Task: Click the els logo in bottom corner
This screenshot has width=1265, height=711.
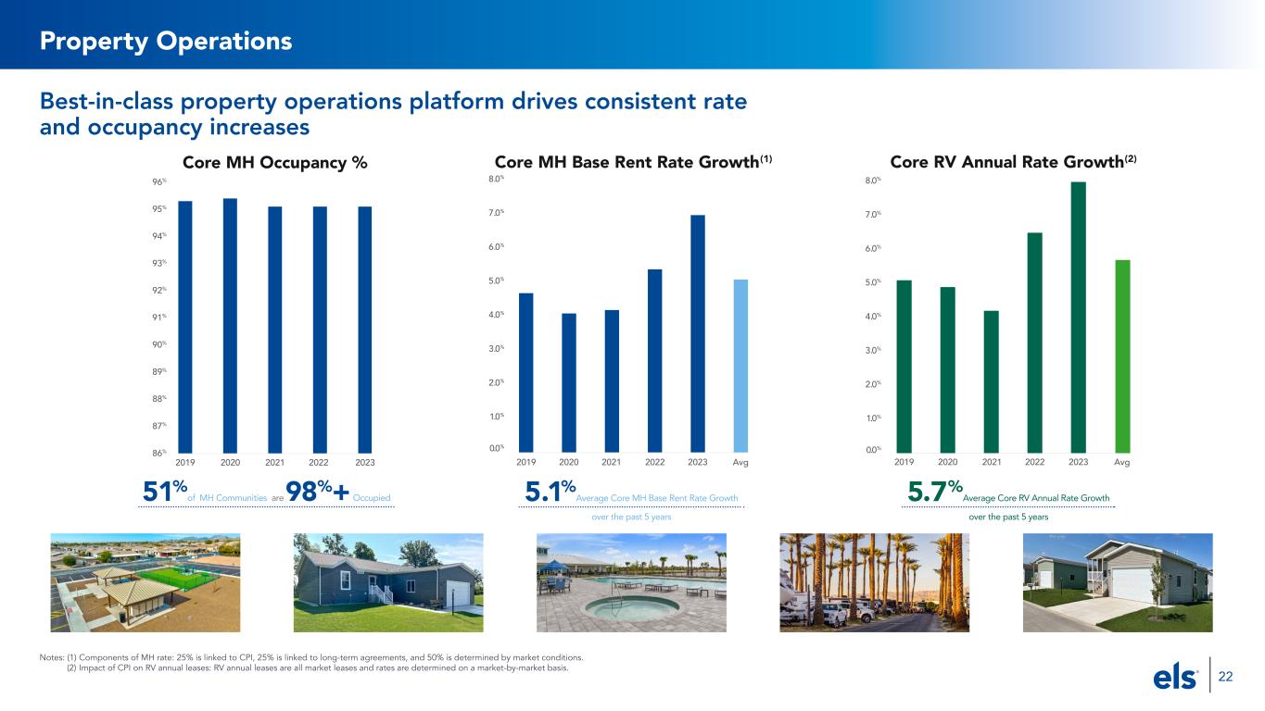Action: click(x=1176, y=678)
